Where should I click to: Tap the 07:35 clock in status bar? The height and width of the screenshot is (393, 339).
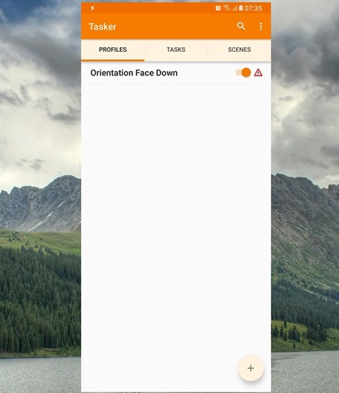point(253,8)
